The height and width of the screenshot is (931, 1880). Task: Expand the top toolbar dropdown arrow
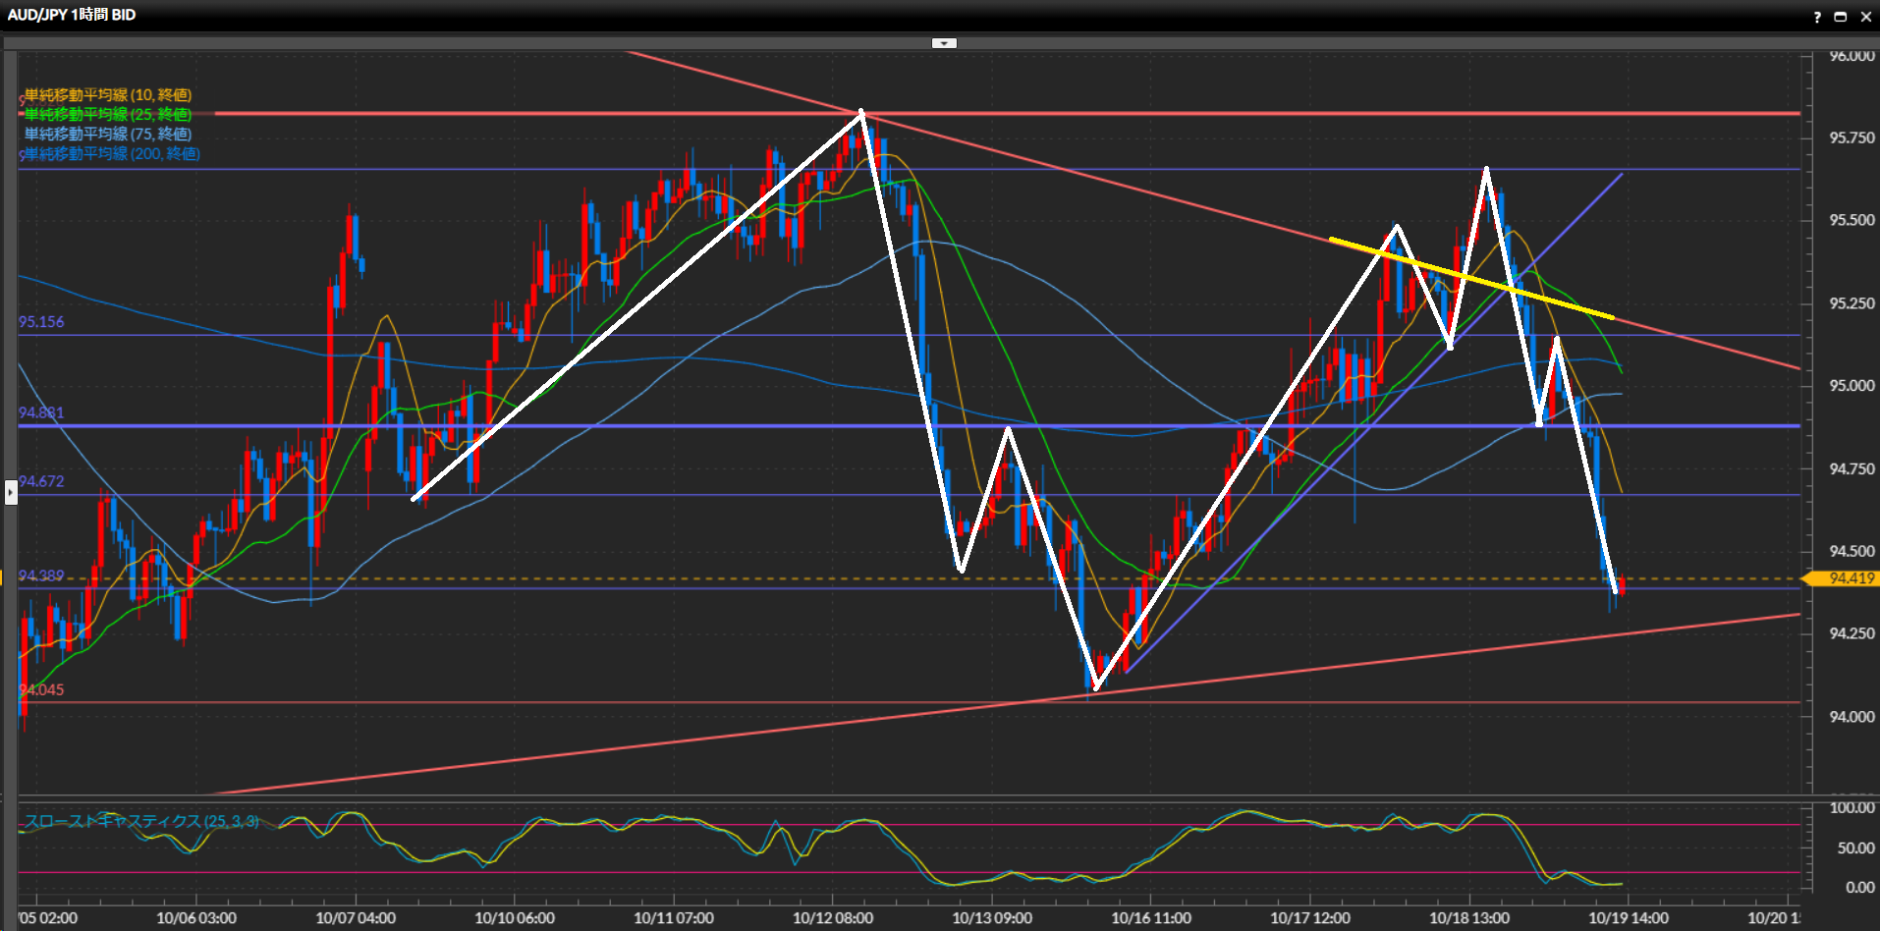pyautogui.click(x=943, y=43)
